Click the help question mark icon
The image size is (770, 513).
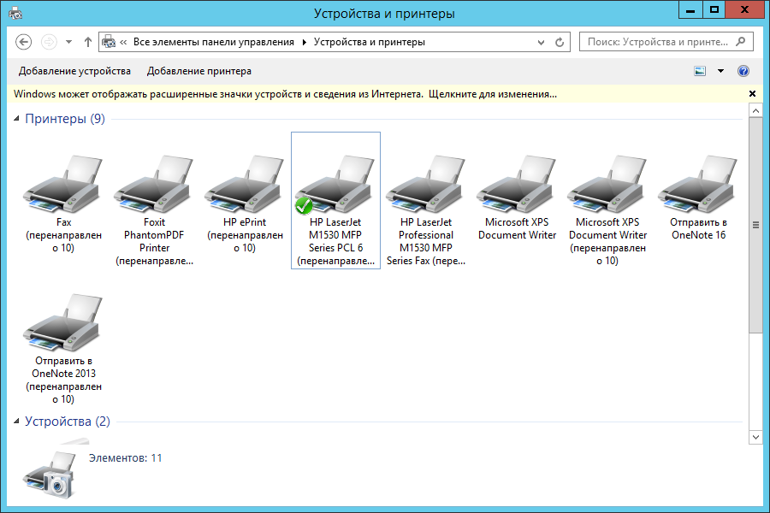click(743, 71)
